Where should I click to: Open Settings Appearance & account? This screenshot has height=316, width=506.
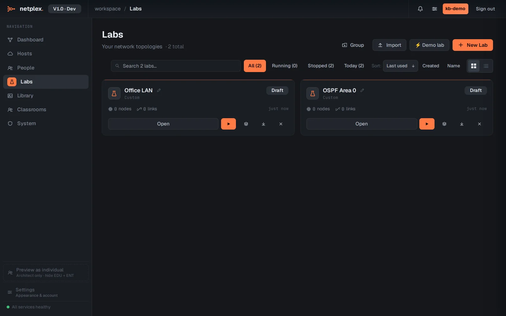pyautogui.click(x=46, y=292)
